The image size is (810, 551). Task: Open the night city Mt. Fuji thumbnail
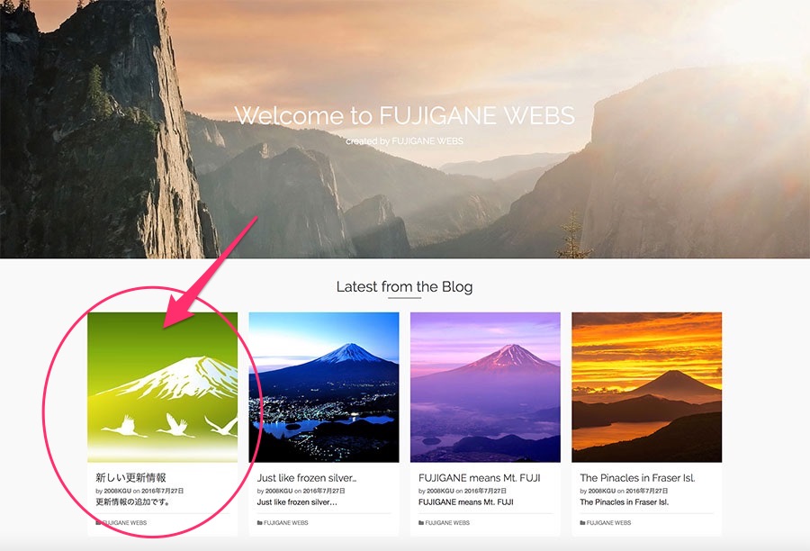click(324, 387)
